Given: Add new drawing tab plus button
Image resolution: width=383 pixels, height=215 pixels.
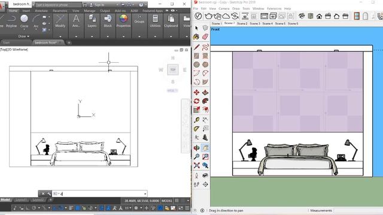Looking at the screenshot, I should (69, 42).
